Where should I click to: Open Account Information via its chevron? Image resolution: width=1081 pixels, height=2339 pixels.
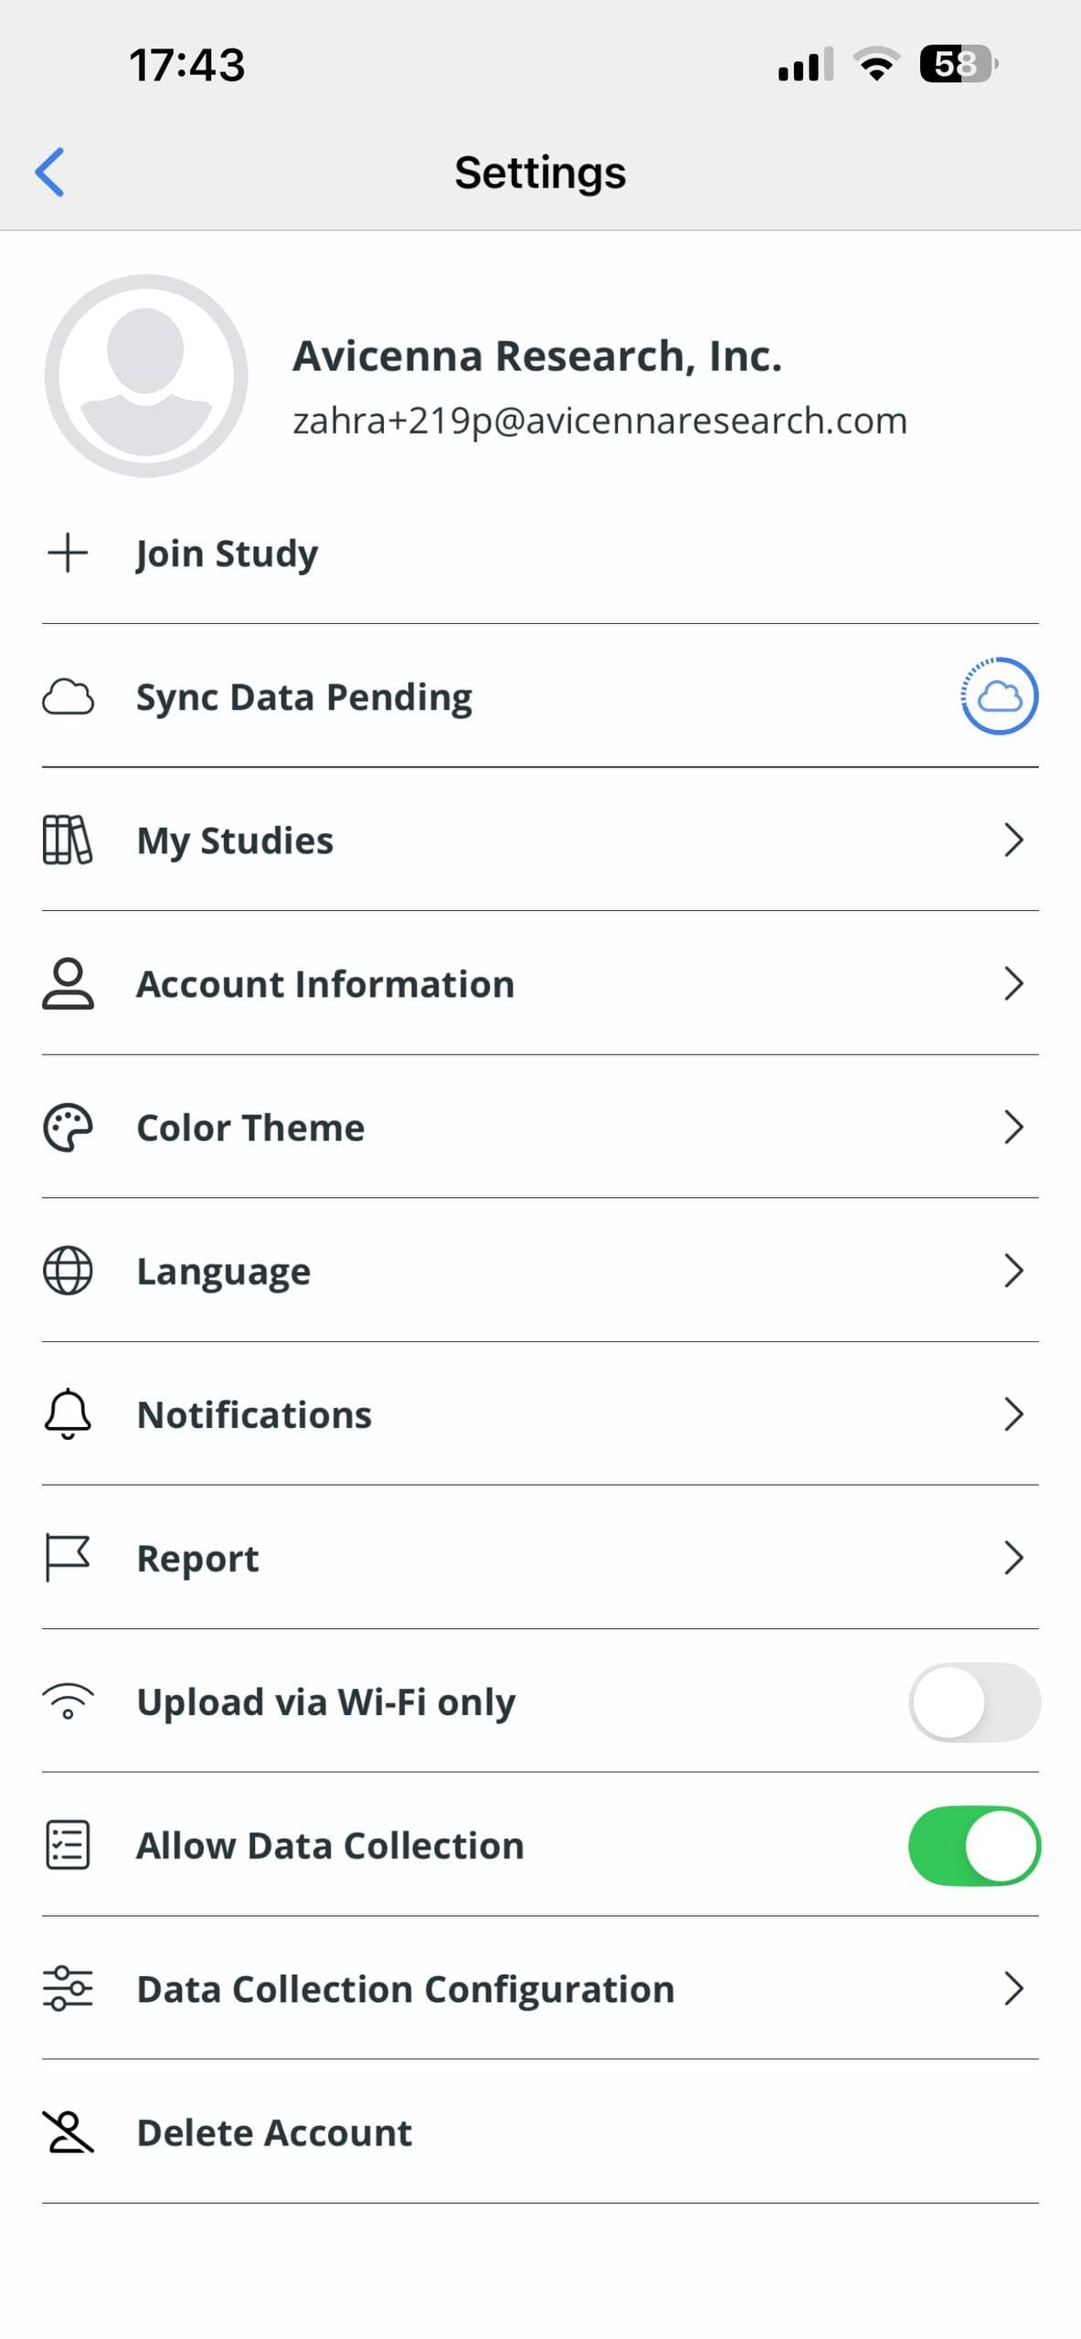1012,984
